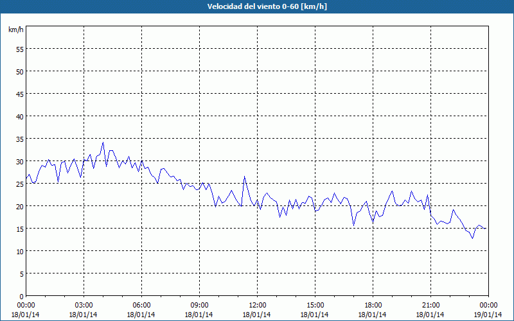Click the 00:00 time label dated 19/01/14

point(488,306)
